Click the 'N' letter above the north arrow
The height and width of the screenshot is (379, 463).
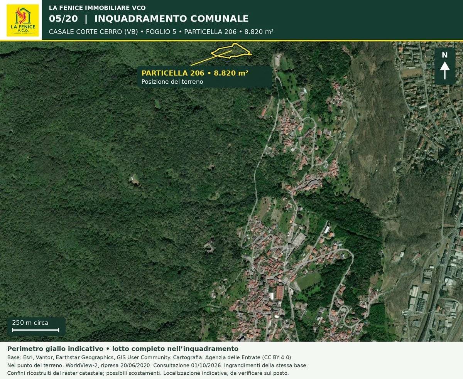tap(445, 55)
